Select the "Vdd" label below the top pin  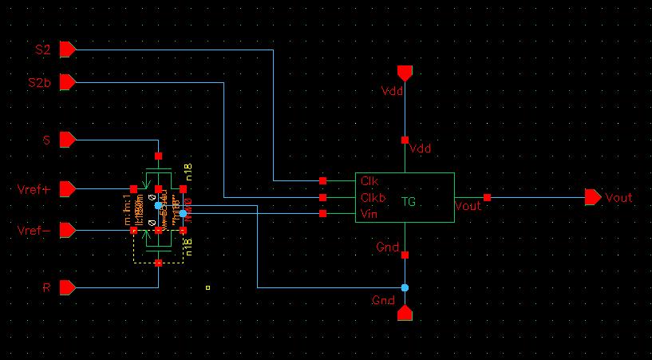[392, 91]
